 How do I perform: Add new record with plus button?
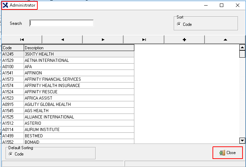[x=185, y=39]
